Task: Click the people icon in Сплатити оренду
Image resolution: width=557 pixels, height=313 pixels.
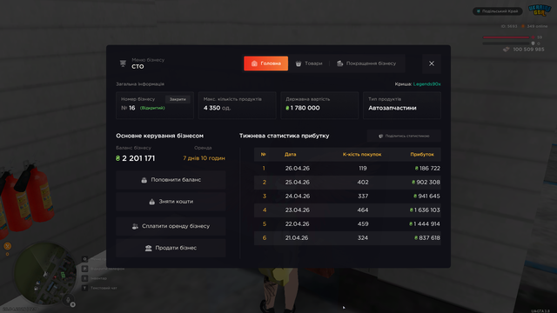Action: click(x=135, y=226)
